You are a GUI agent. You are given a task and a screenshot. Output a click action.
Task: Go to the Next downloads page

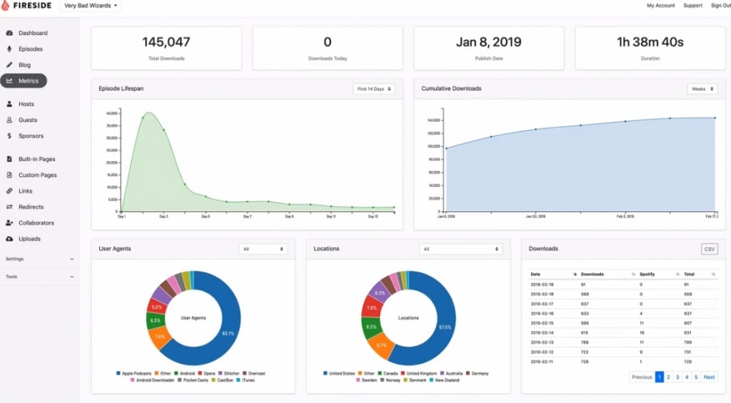[709, 377]
